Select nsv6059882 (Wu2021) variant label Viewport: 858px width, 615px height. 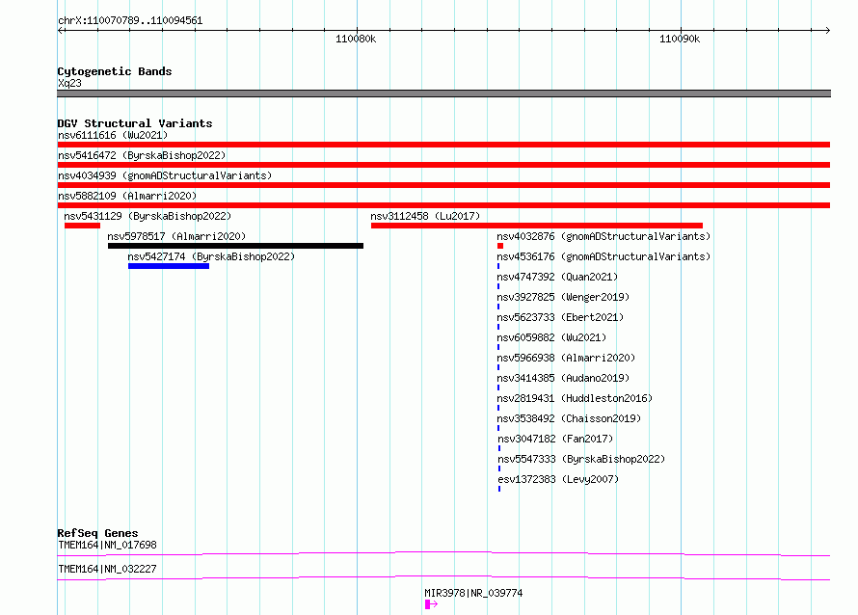(x=551, y=337)
